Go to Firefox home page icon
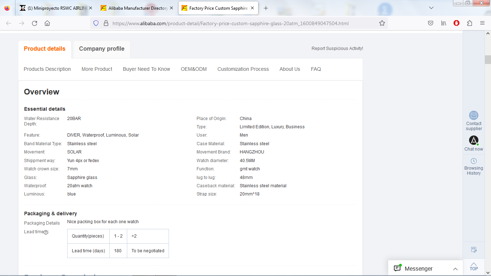 coord(47,23)
